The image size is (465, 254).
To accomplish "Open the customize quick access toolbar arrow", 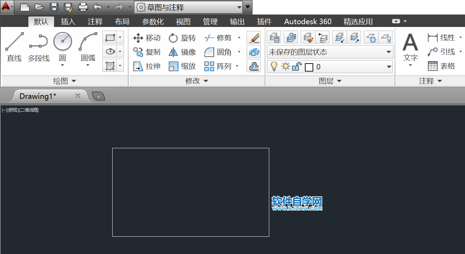I will click(x=248, y=7).
